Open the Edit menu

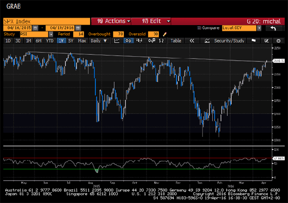[153, 21]
